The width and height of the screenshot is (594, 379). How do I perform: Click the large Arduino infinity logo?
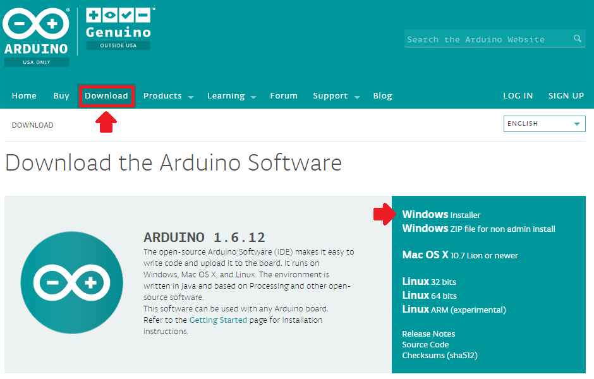tap(71, 282)
